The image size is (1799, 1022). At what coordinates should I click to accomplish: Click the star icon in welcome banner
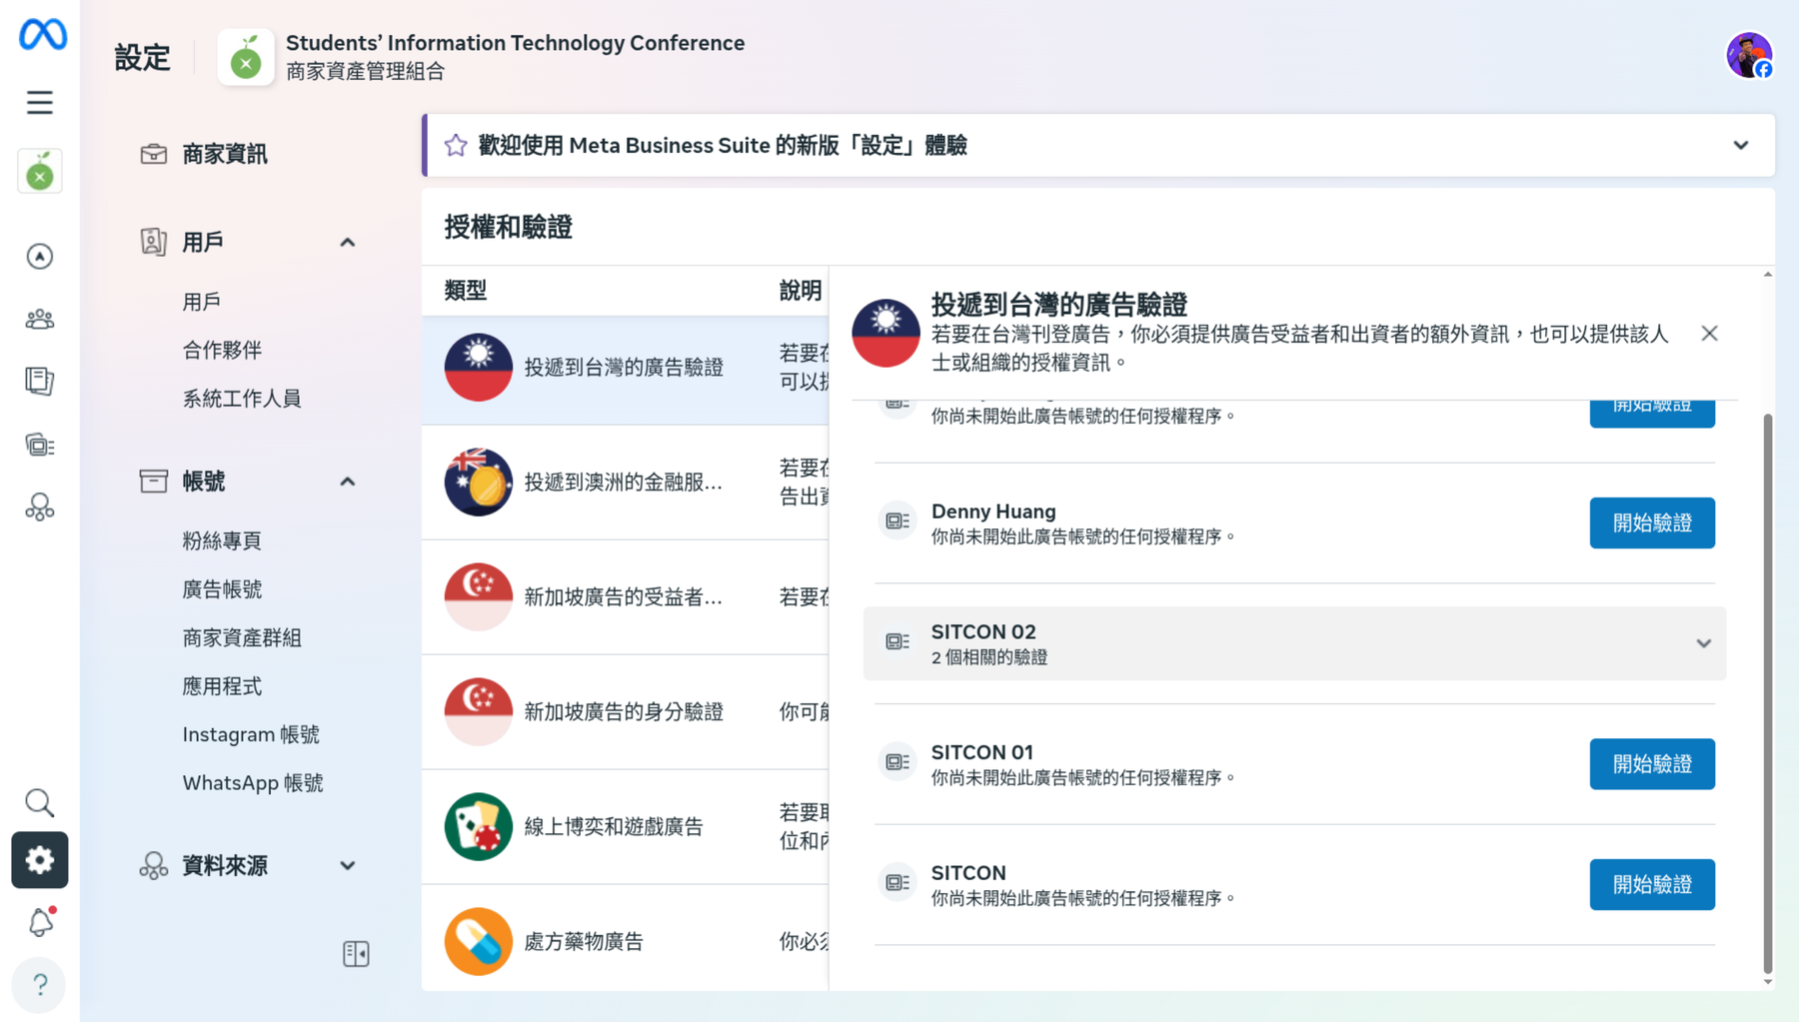[x=456, y=146]
